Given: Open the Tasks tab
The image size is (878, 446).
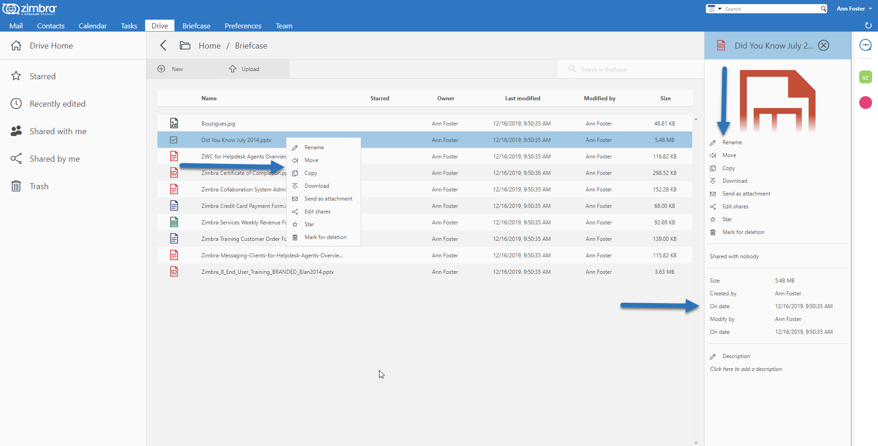Looking at the screenshot, I should click(x=129, y=26).
